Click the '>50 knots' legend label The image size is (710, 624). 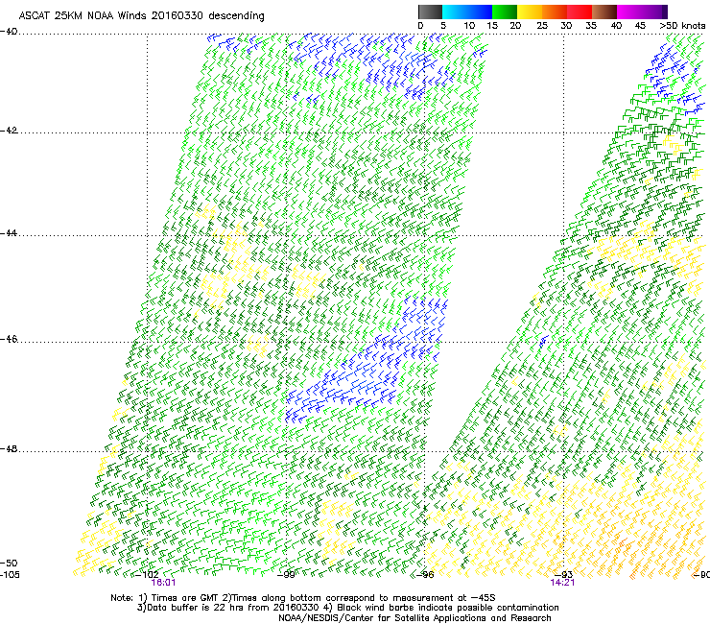[x=682, y=26]
